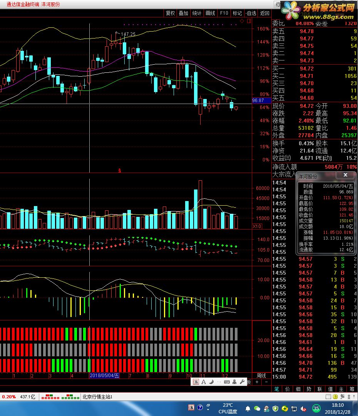
Task: Click the 0.20% index change text
Action: click(9, 397)
